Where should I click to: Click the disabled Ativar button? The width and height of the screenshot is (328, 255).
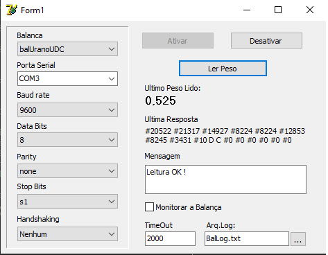[178, 41]
